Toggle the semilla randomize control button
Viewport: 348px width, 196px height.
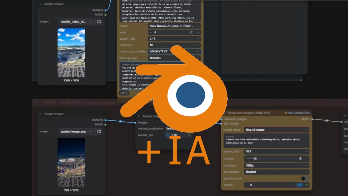point(299,185)
